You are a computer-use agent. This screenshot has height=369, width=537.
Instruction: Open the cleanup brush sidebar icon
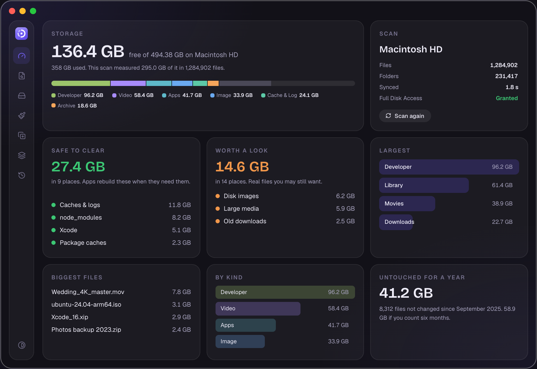click(x=22, y=116)
